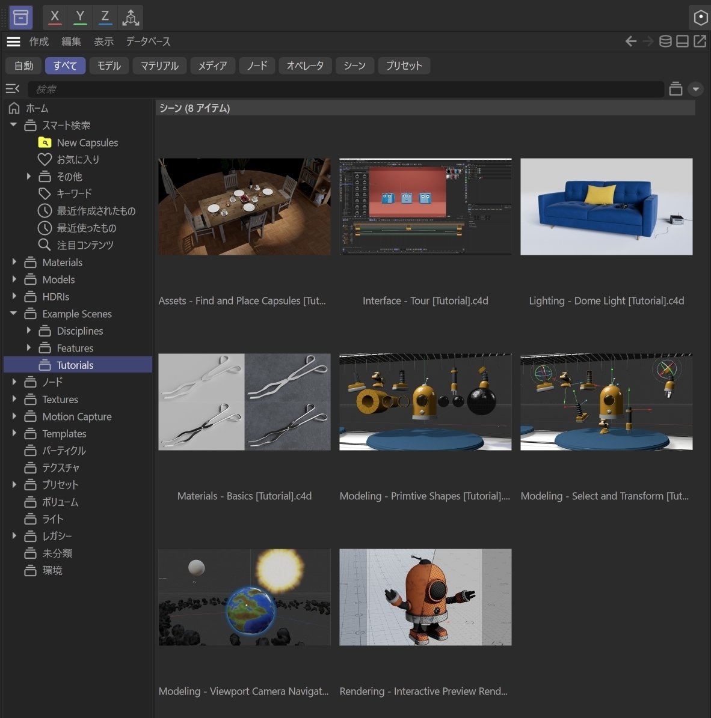The width and height of the screenshot is (711, 718).
Task: Collapse the Example Scenes category
Action: (13, 313)
